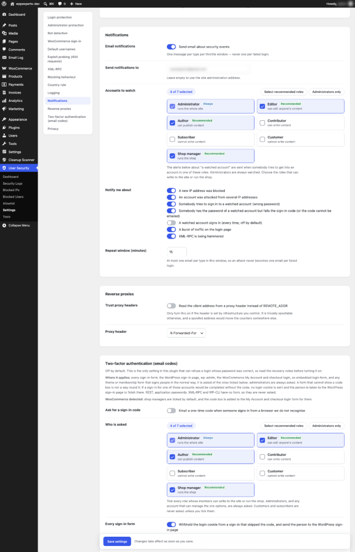
Task: Toggle Send email about security events
Action: (x=171, y=47)
